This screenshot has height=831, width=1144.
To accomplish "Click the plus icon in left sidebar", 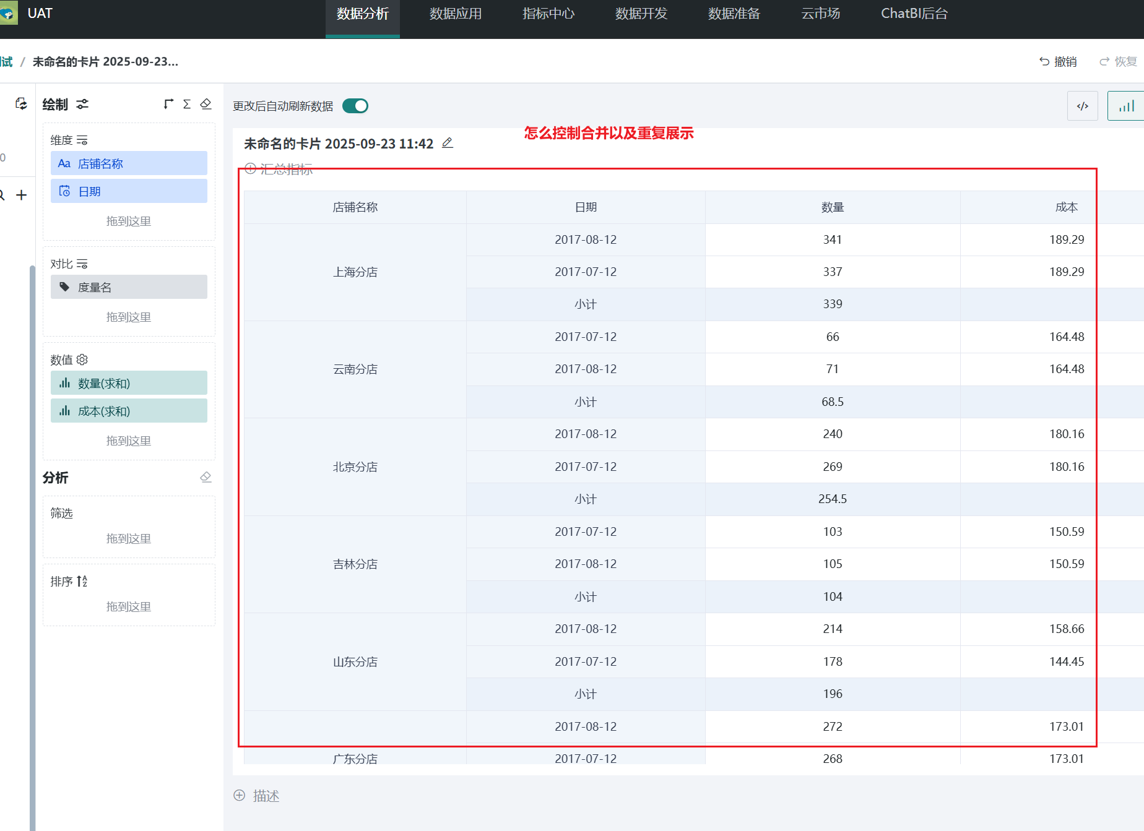I will [22, 196].
